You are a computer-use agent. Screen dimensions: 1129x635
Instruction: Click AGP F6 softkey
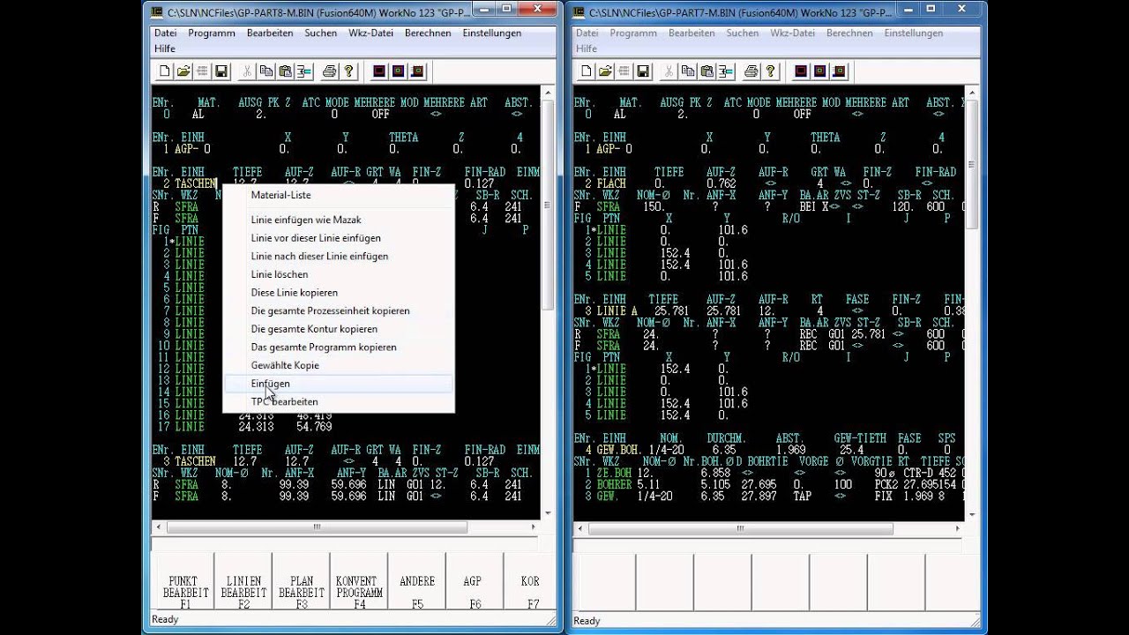click(x=475, y=581)
